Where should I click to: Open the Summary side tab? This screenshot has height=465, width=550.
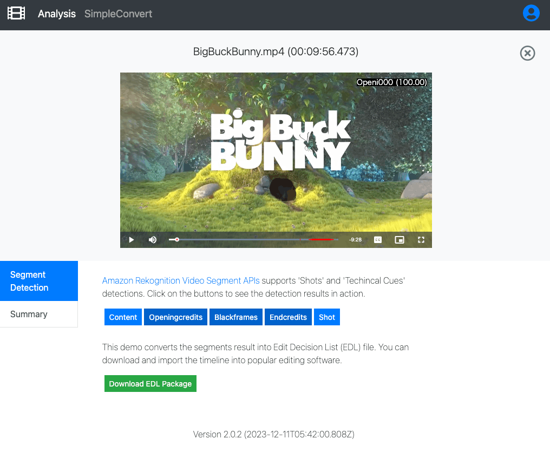tap(39, 314)
